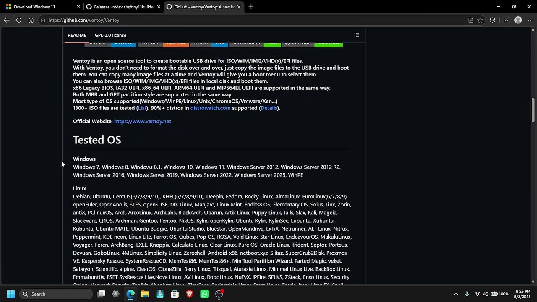Open the Windows Start menu

(11, 294)
